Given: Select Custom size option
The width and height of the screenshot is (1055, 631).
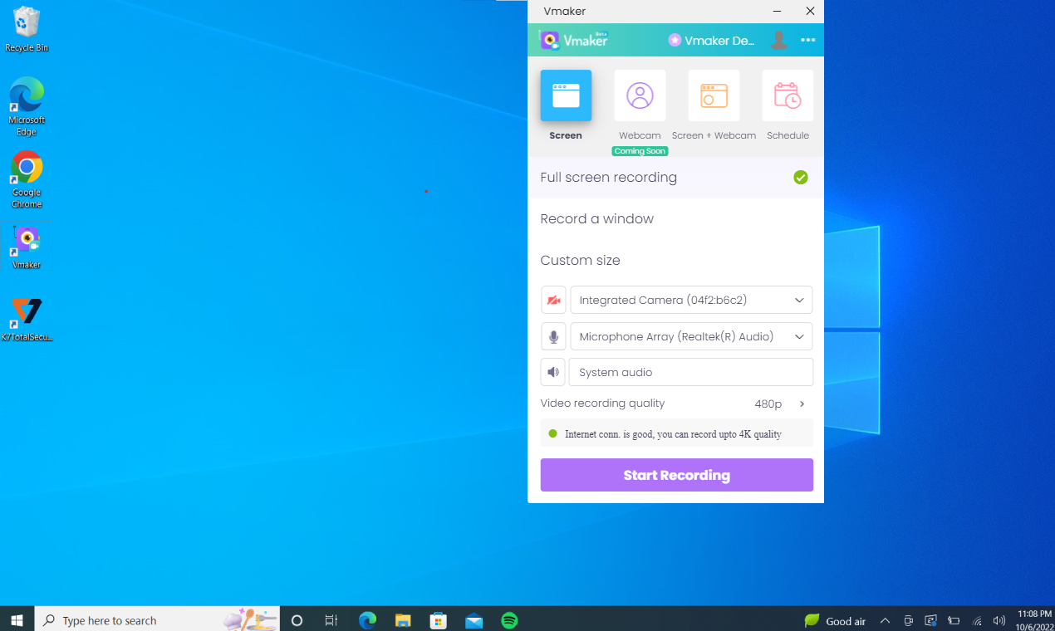Looking at the screenshot, I should (675, 260).
